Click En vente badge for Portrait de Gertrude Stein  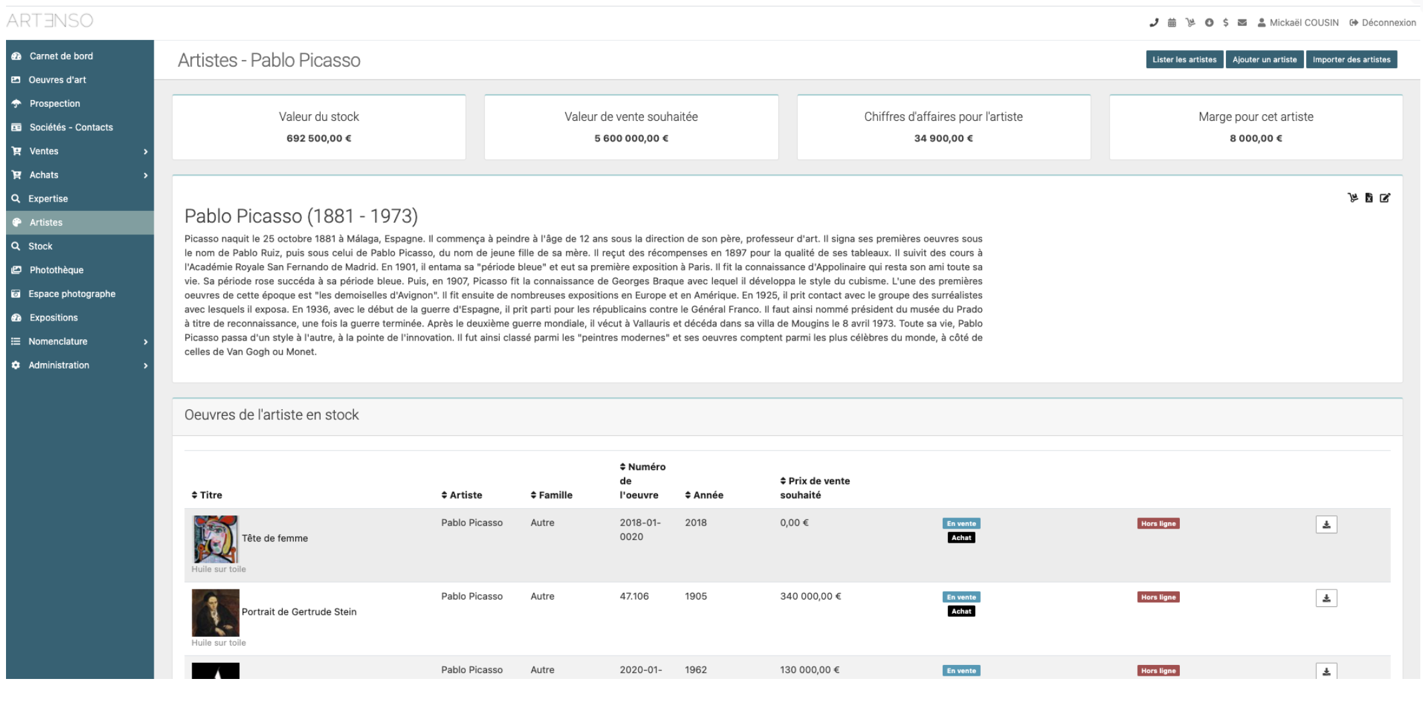961,597
